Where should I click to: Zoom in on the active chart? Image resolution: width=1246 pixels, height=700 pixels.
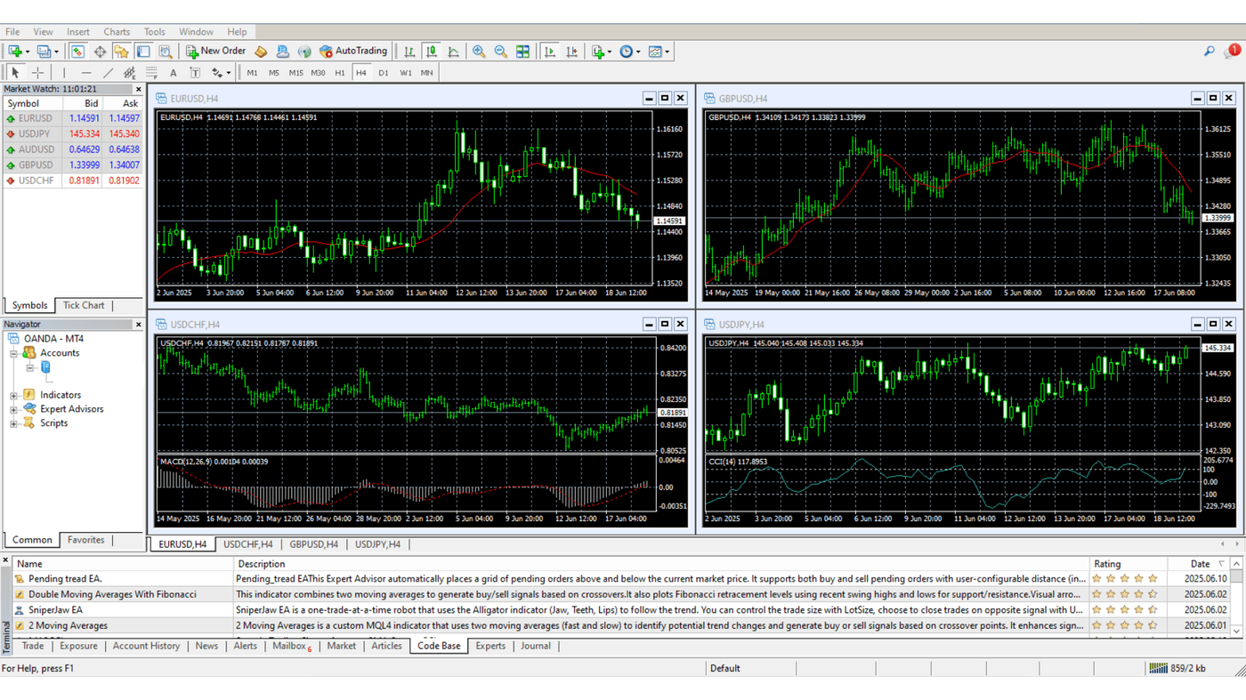[478, 51]
